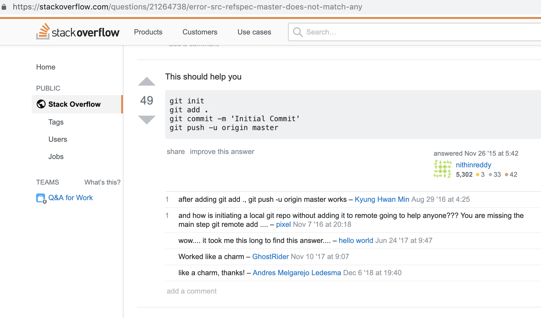Open the Users page
The image size is (541, 318).
click(x=58, y=139)
